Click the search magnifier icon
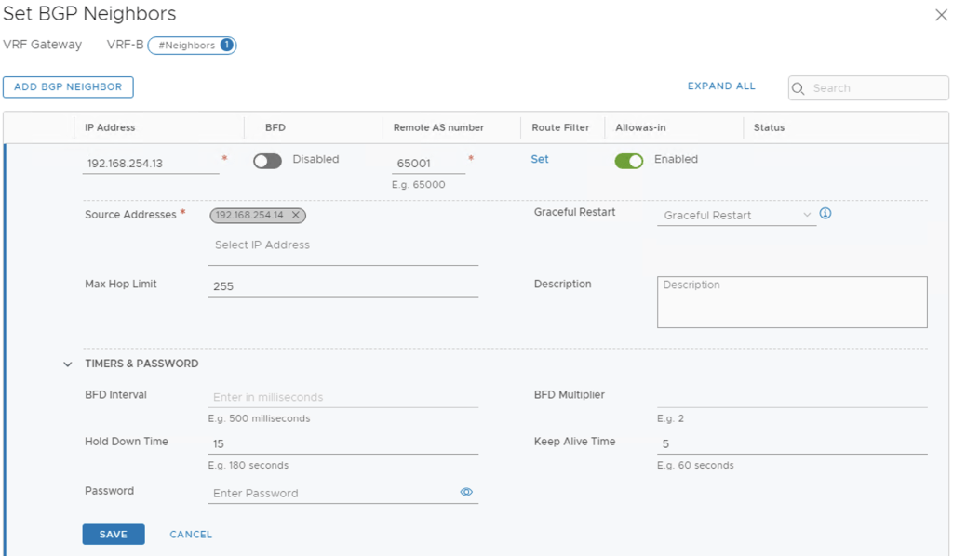953x556 pixels. pos(799,88)
